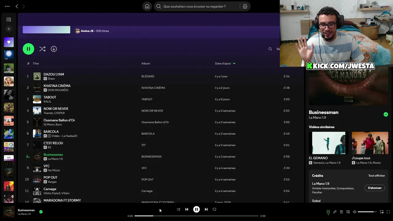Select the track TABOUT

(50, 97)
